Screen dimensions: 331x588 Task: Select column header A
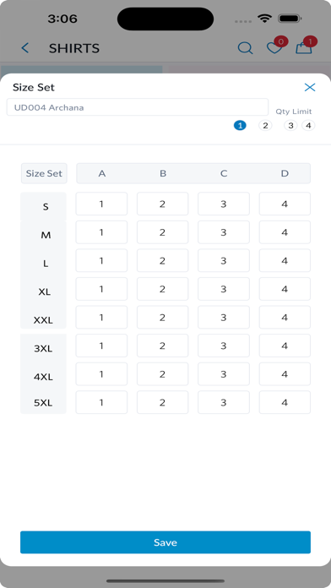click(102, 173)
